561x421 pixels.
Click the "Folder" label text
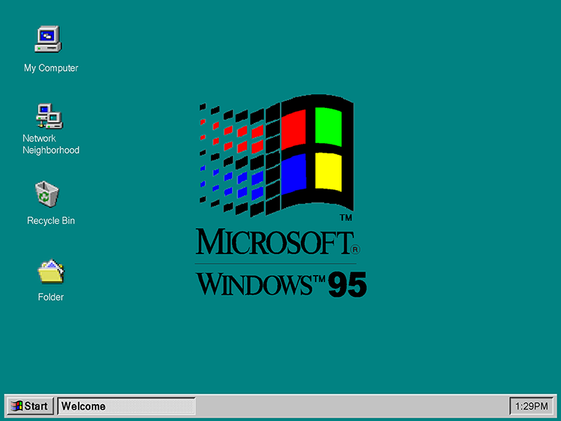(x=50, y=297)
